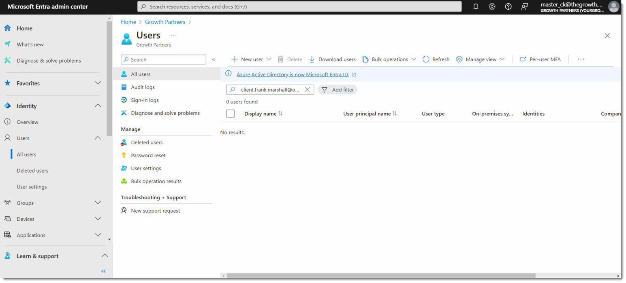626x283 pixels.
Task: Click the Home house icon in sidebar
Action: pos(7,28)
